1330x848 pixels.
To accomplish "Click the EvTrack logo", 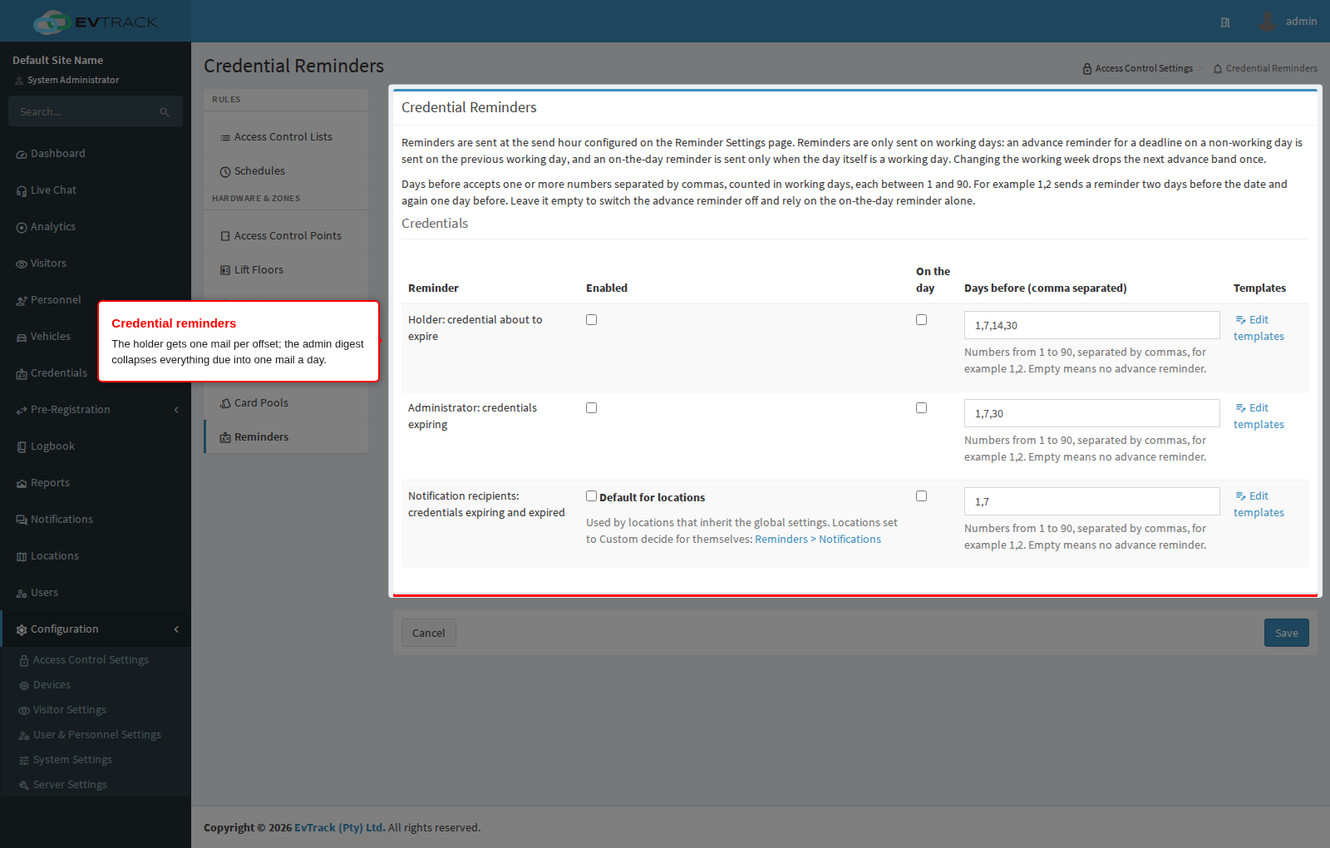I will tap(95, 22).
